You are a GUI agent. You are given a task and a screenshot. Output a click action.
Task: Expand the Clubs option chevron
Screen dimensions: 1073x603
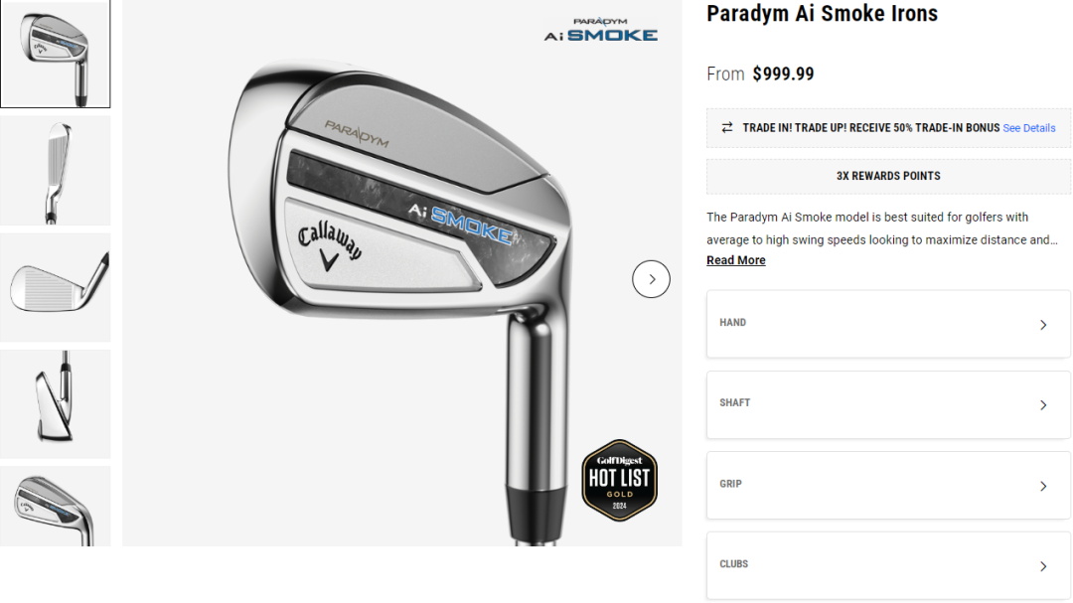1043,566
